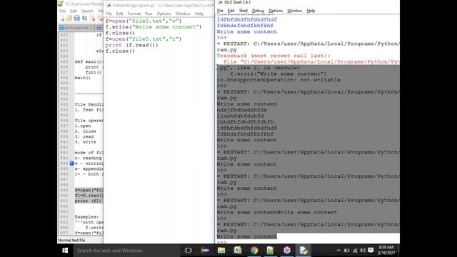Click the New file icon in Notepad++ toolbar
The image size is (457, 257).
click(62, 19)
